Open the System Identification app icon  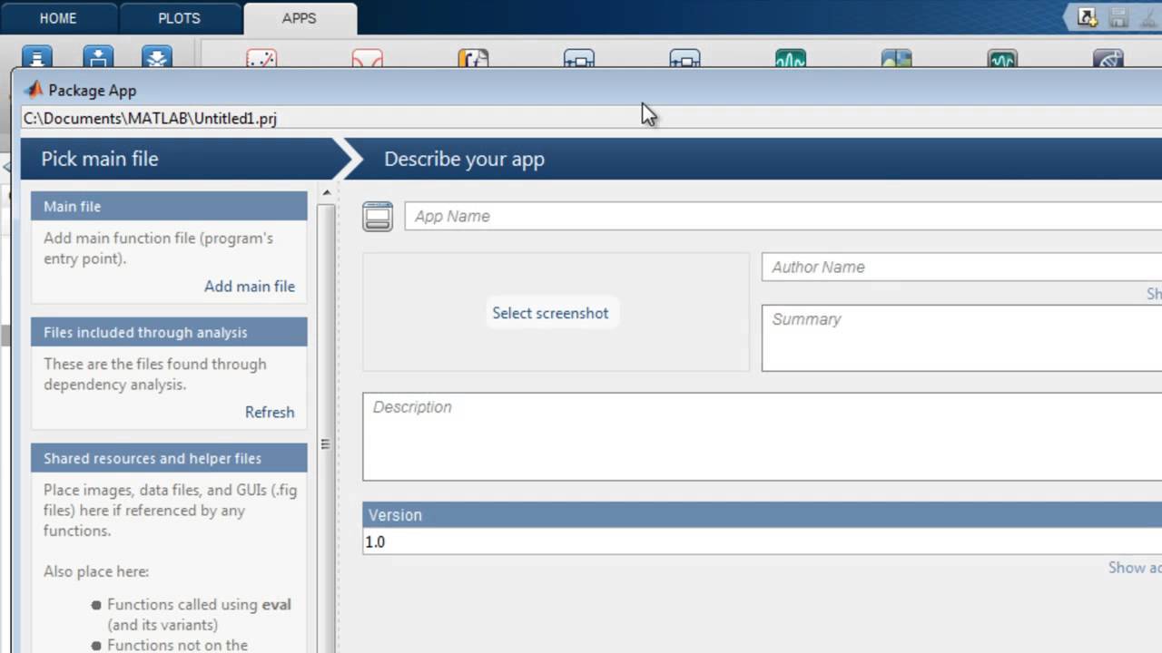click(684, 59)
